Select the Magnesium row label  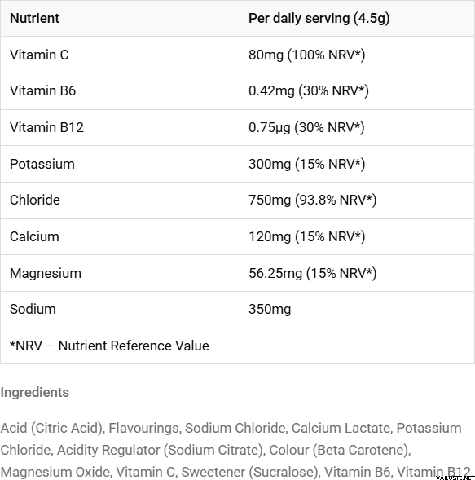(x=46, y=273)
